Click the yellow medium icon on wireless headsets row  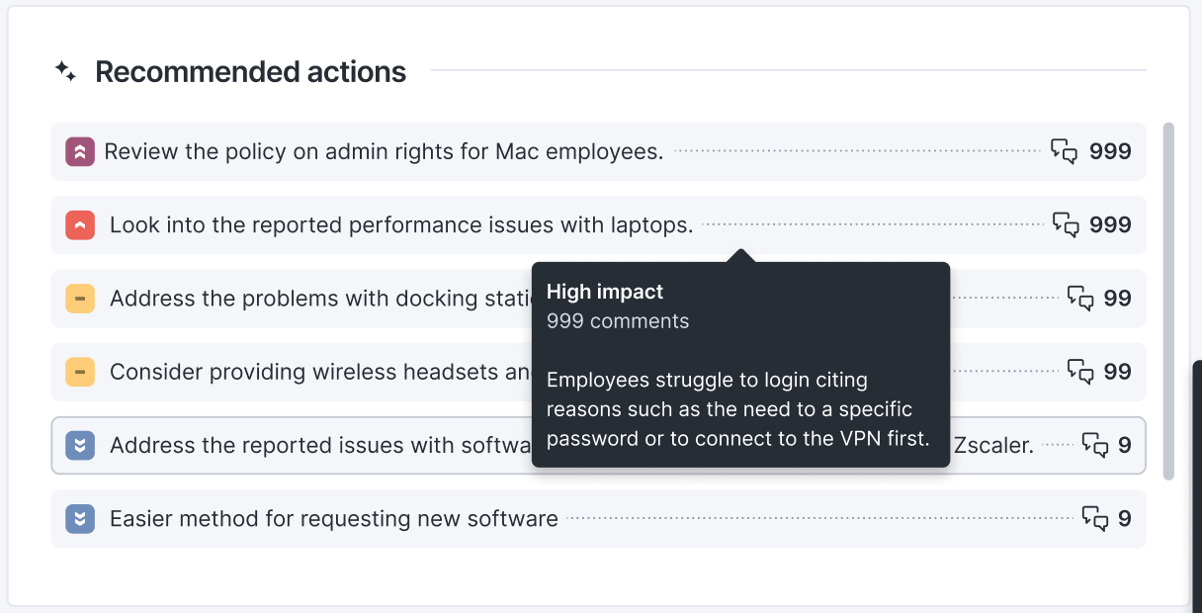(80, 372)
